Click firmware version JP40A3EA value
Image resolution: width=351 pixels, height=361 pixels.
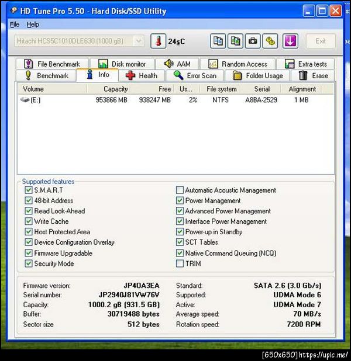pos(142,286)
